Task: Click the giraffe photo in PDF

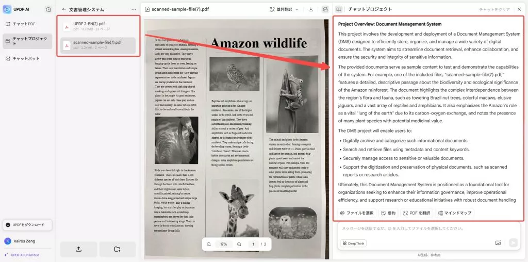Action: 235,208
